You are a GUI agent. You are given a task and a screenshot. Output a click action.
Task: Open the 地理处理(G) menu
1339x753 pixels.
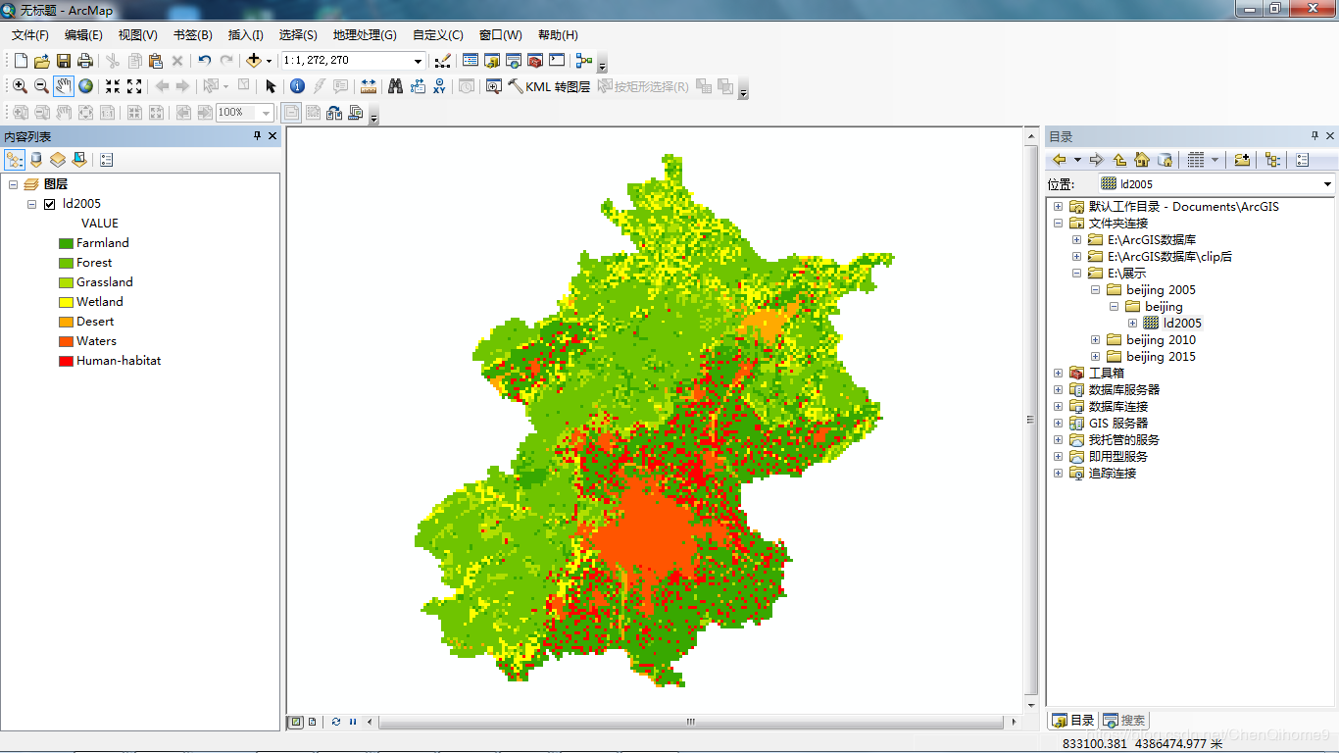(364, 35)
